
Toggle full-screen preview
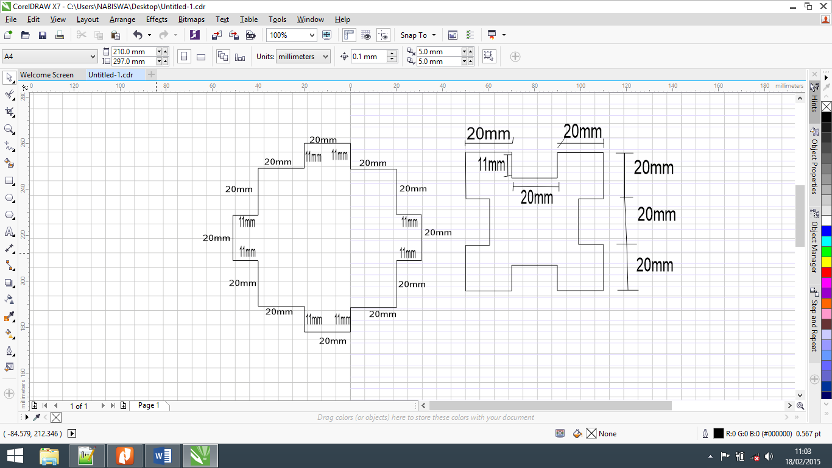(x=326, y=35)
